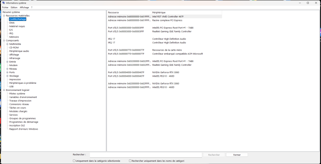Click the Adresse mémoire 0x82000000 Intel(R) PEG10 row
Screen dimensions: 321x164
click(x=165, y=87)
